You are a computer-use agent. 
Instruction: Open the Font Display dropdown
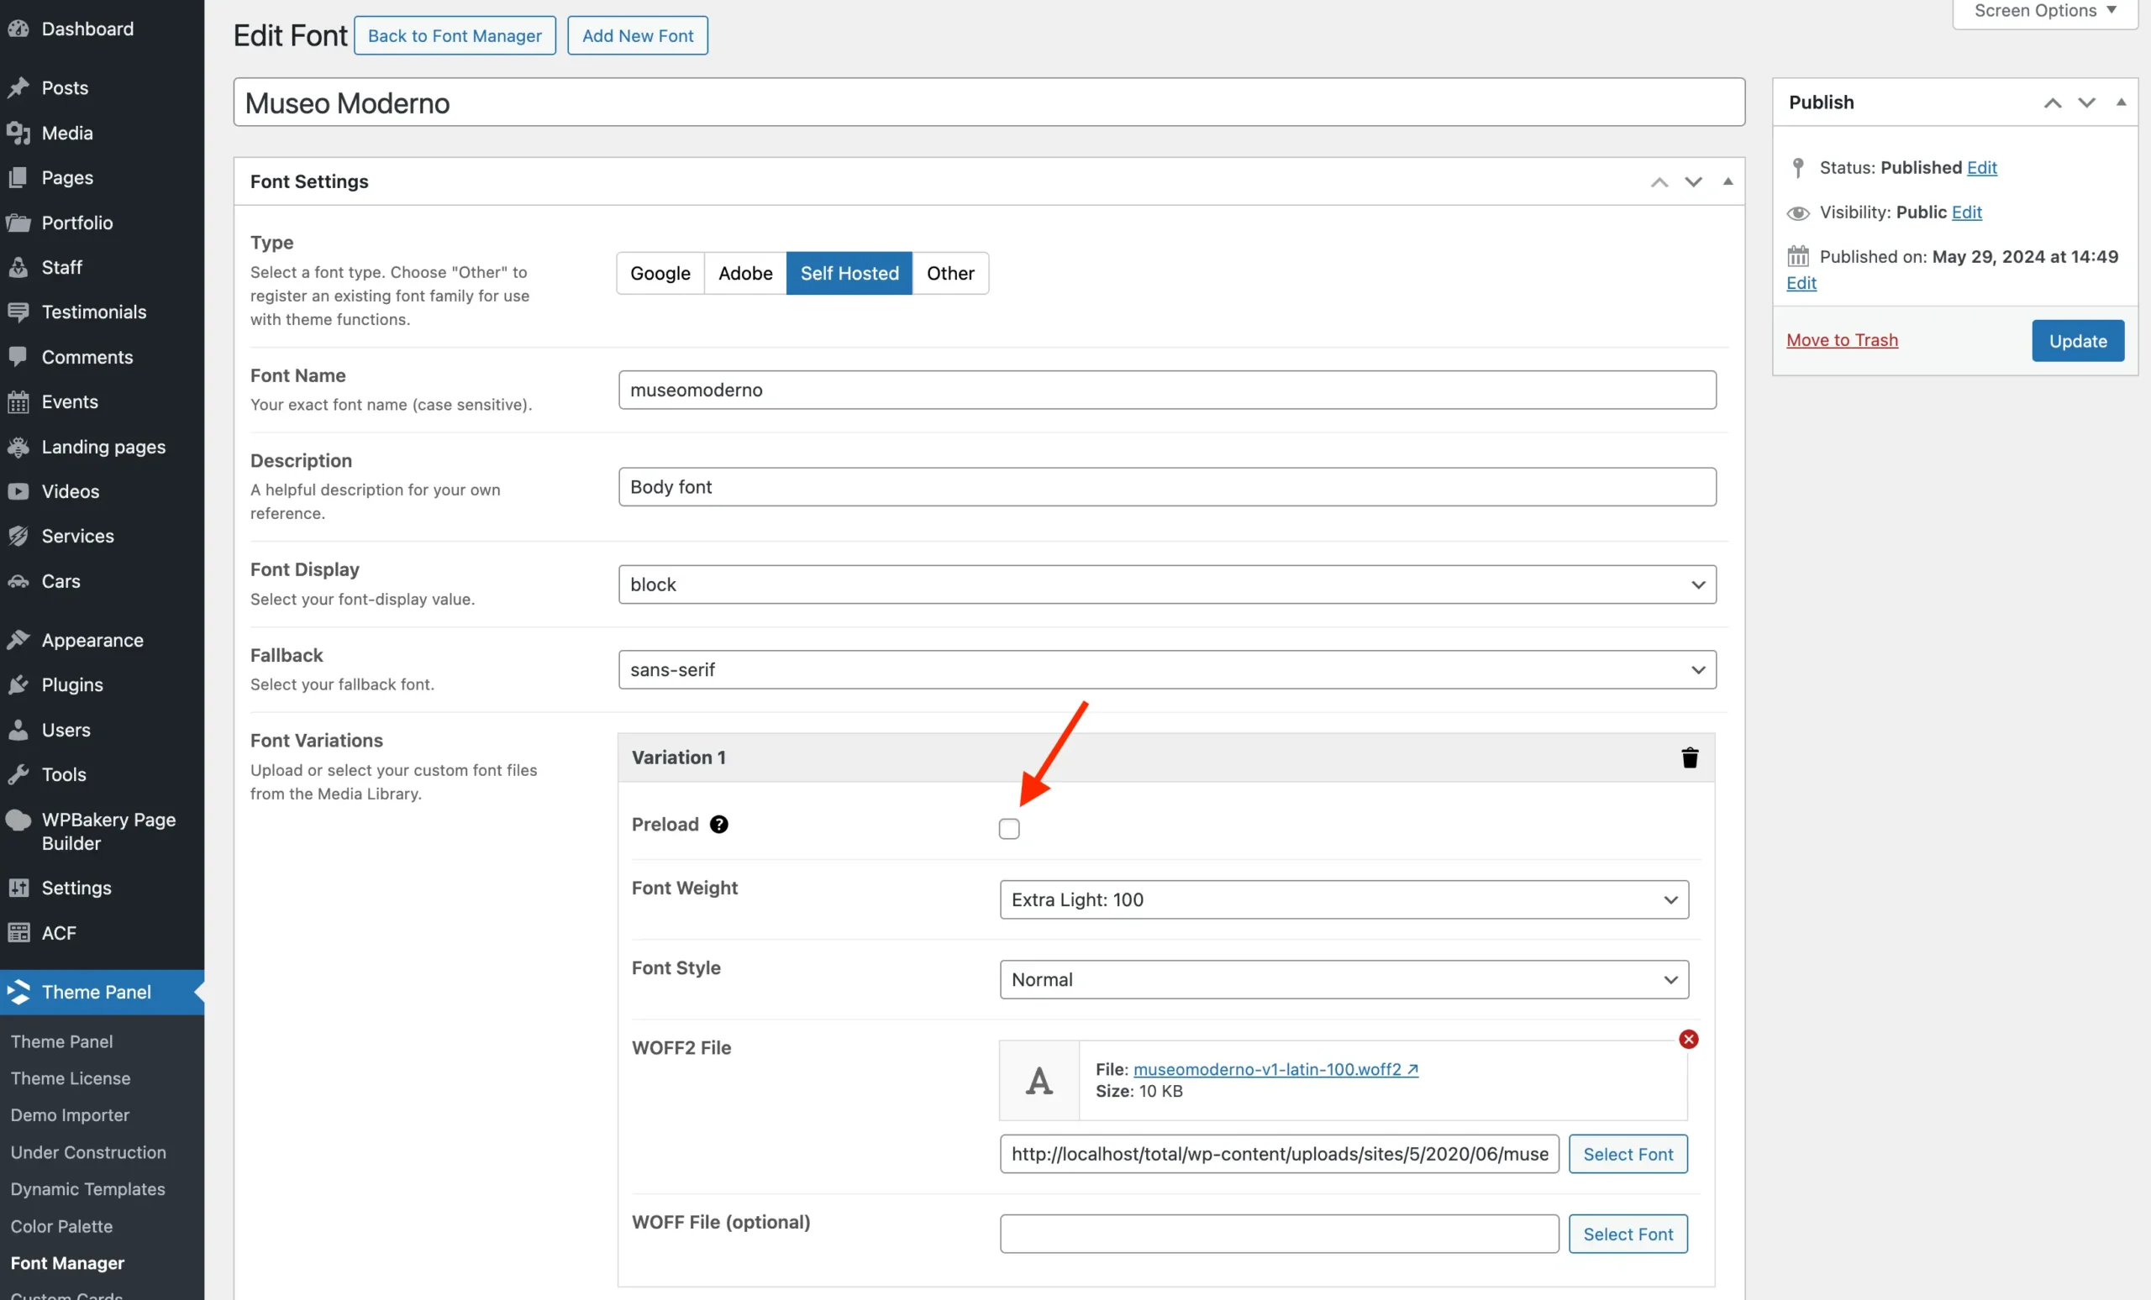(x=1166, y=584)
